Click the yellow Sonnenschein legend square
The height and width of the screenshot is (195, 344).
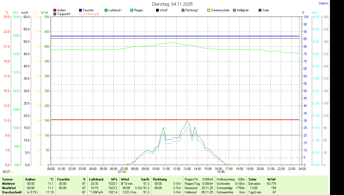pyautogui.click(x=209, y=10)
